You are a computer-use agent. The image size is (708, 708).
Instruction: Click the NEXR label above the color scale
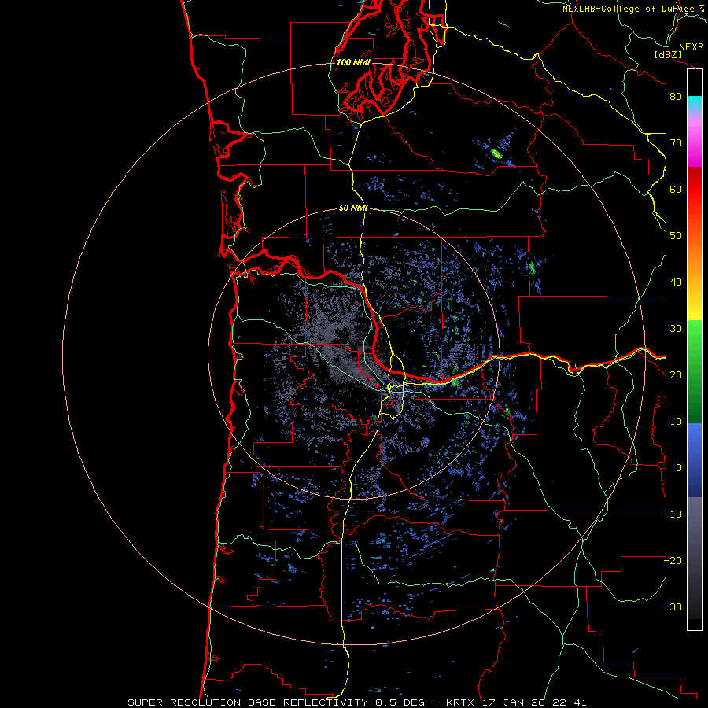(691, 47)
